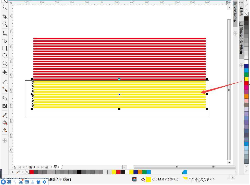This screenshot has width=250, height=185.
Task: Select the Interactive Fill bucket tool
Action: (x=5, y=123)
